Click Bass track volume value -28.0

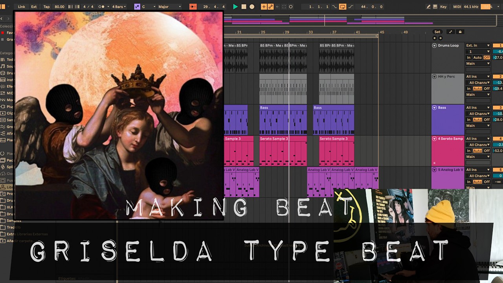click(x=498, y=119)
